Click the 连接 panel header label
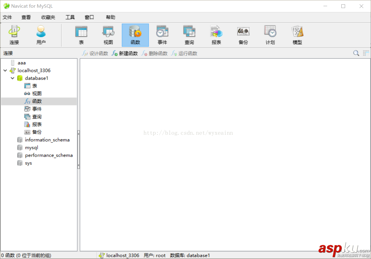The image size is (371, 259). [8, 53]
